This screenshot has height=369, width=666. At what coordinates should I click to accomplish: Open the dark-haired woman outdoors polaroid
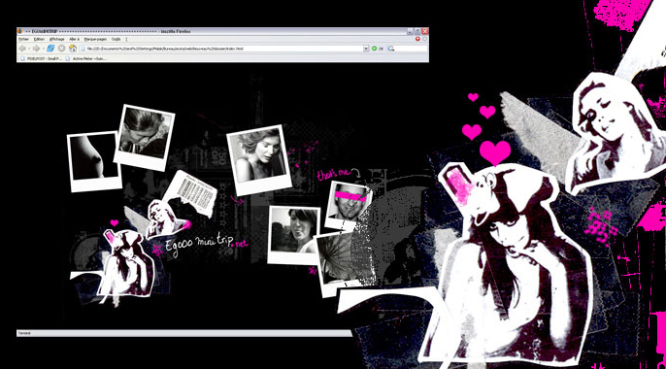pos(294,235)
